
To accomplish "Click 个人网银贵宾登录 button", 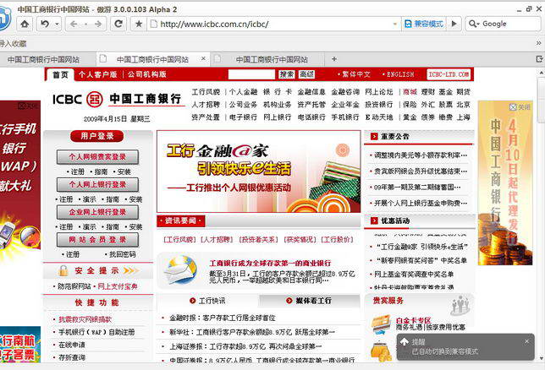I will click(x=97, y=157).
